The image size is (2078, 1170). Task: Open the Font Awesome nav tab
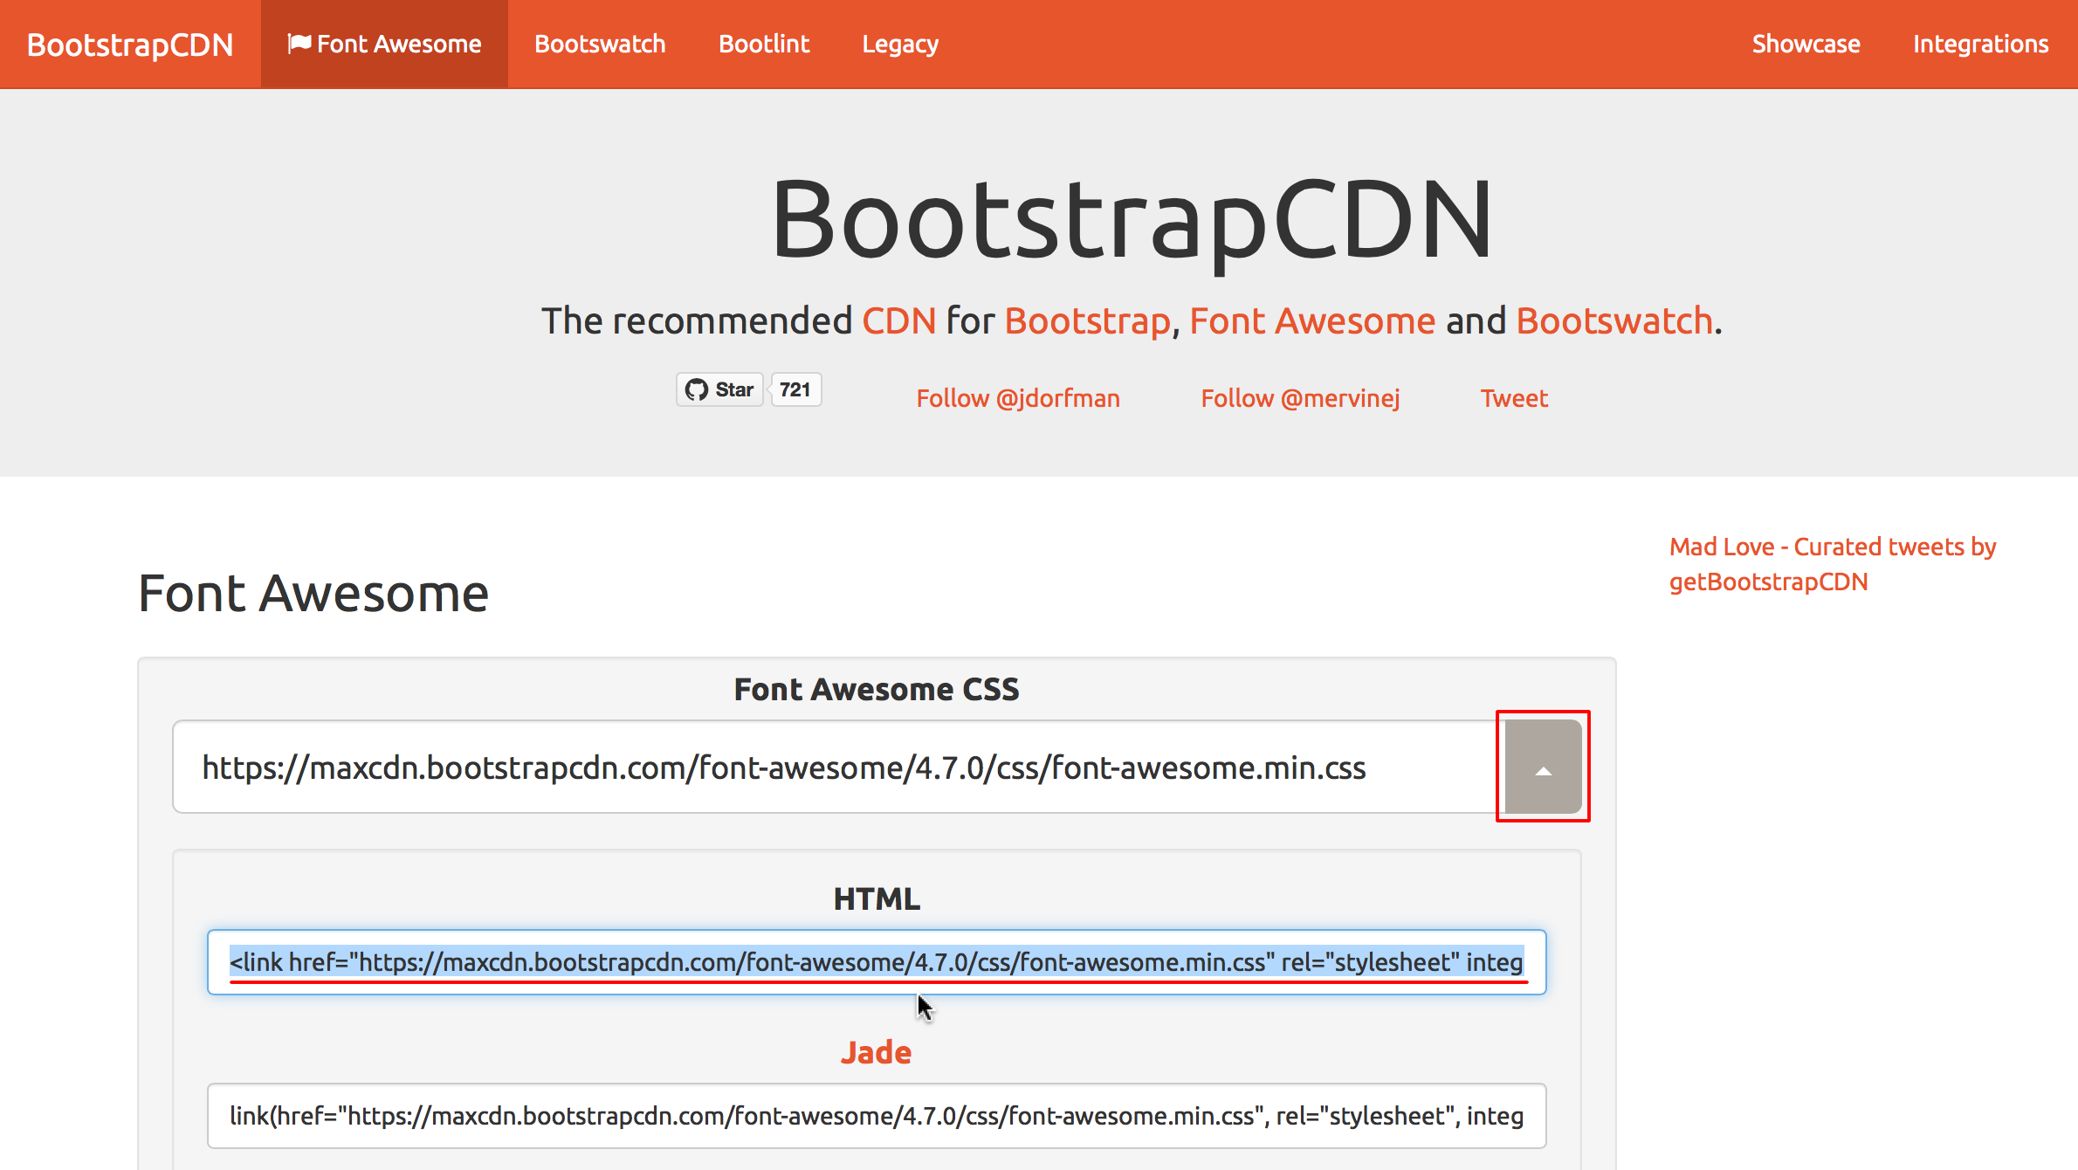tap(384, 44)
